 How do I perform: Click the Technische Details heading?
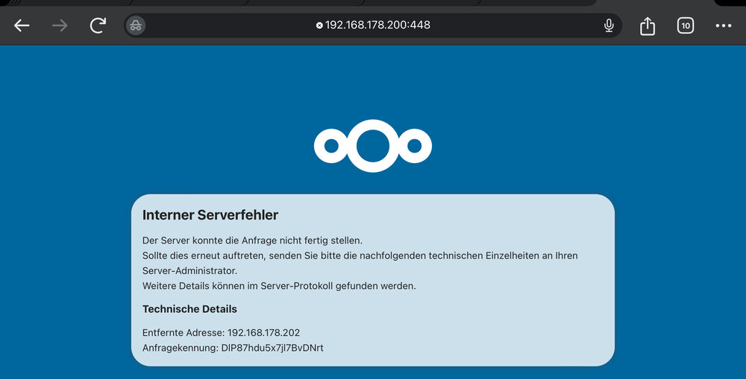(x=189, y=309)
